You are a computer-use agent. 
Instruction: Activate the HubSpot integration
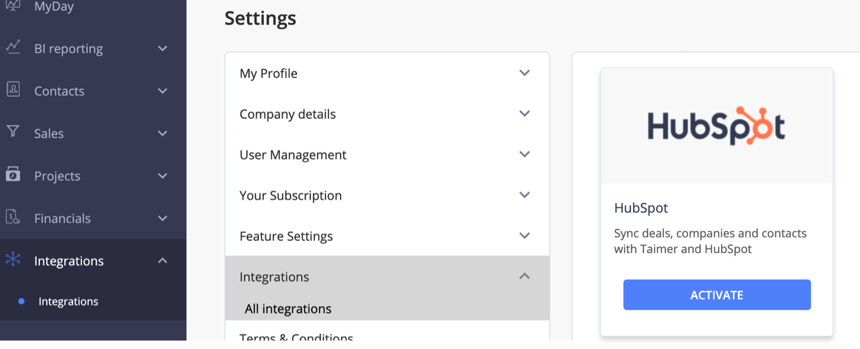point(716,295)
